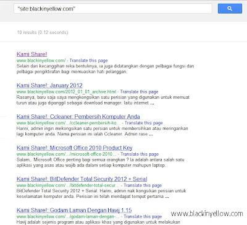
Task: Open the Microsoft Office 2010 Product Key result
Action: click(x=75, y=148)
